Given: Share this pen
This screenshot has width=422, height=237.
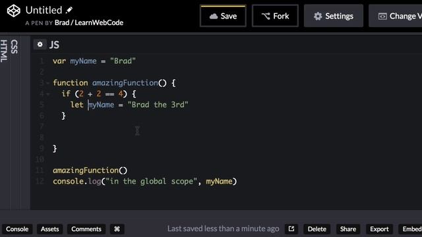Looking at the screenshot, I should tap(348, 229).
